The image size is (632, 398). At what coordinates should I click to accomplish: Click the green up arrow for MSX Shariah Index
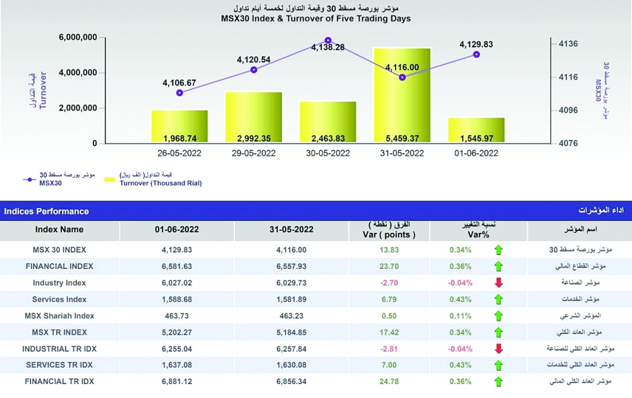pos(499,316)
